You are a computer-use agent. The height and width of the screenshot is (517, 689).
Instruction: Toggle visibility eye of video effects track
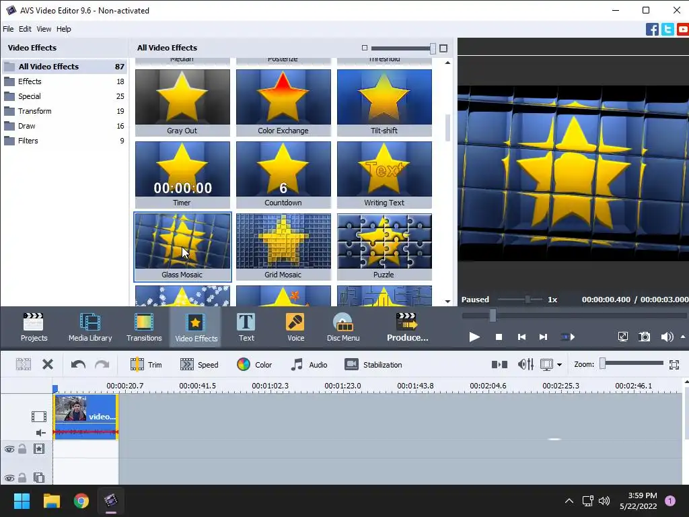coord(9,449)
